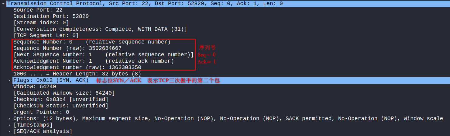450x136 pixels.
Task: Select the [TCP Segment Len: 0] line
Action: pos(46,35)
